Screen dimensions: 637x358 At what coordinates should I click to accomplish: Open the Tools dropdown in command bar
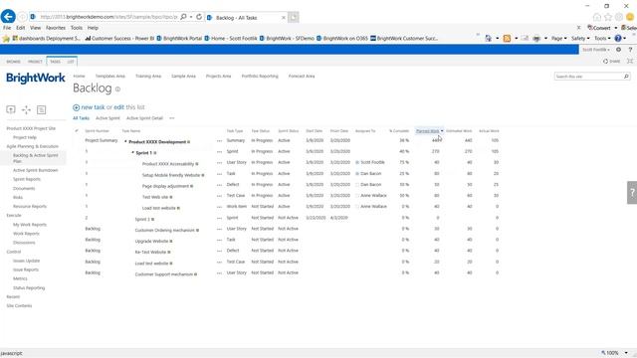[602, 38]
